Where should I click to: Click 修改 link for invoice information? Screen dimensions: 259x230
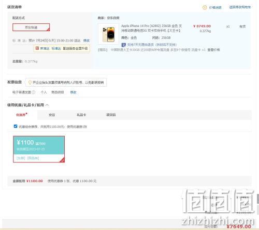point(73,92)
